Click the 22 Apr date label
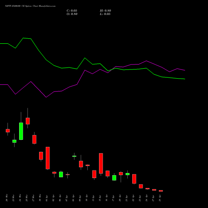The height and width of the screenshot is (208, 208). pyautogui.click(x=133, y=198)
